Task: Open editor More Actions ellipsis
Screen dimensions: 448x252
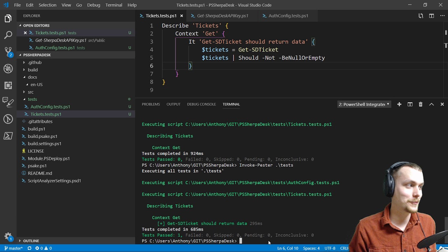Action: click(x=442, y=16)
